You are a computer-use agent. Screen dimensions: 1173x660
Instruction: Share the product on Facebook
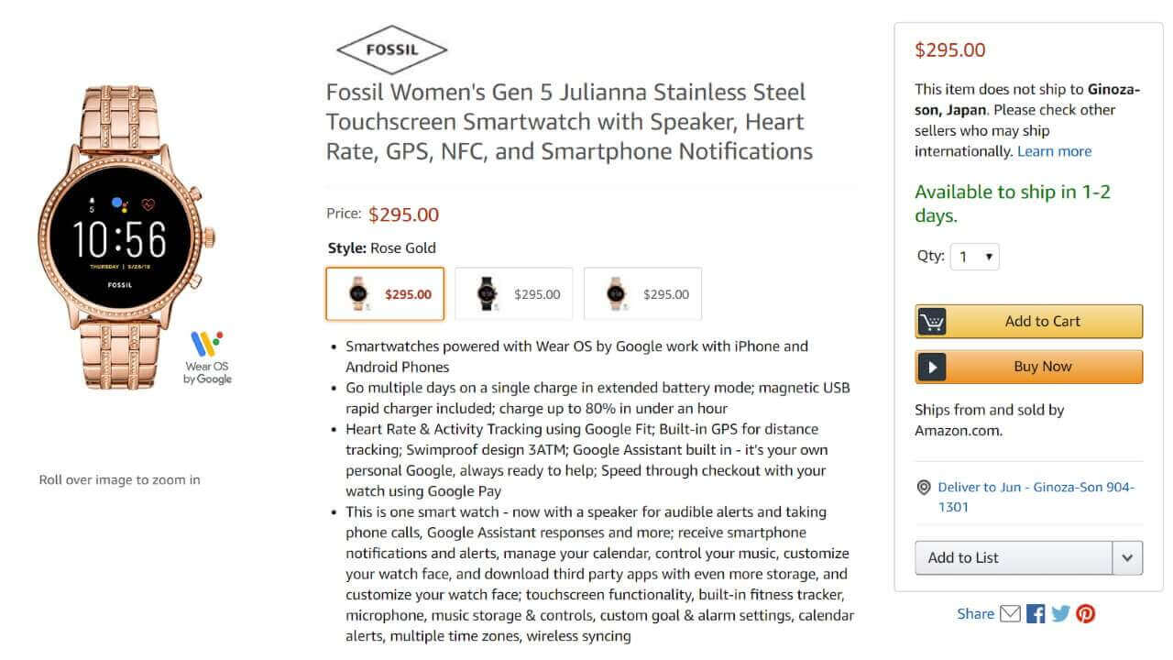coord(1036,614)
